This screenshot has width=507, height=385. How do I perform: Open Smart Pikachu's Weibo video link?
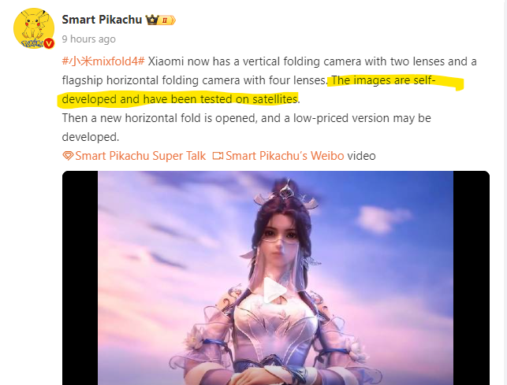(x=285, y=156)
